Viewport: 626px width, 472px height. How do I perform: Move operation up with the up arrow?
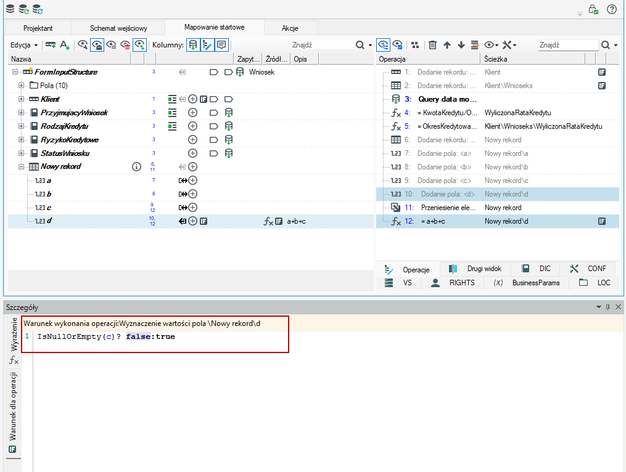pos(447,45)
